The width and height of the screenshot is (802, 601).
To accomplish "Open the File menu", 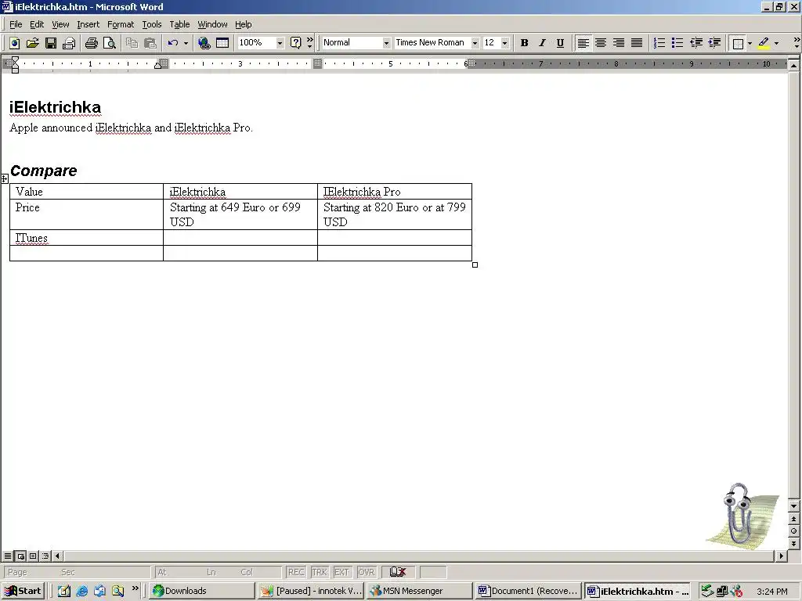I will coord(16,24).
